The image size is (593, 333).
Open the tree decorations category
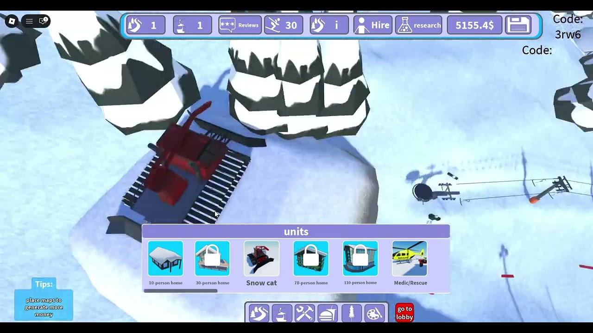pyautogui.click(x=351, y=314)
